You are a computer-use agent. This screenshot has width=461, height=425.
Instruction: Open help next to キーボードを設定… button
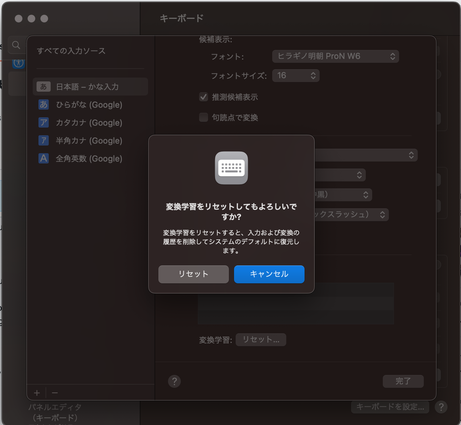(441, 407)
